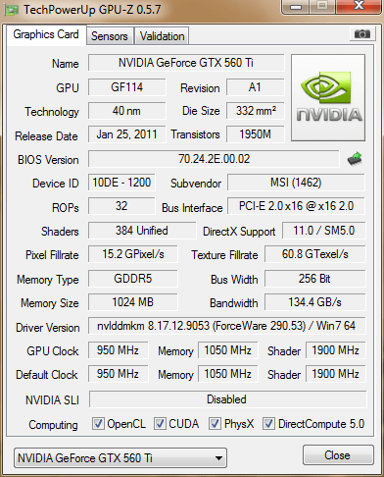The image size is (384, 477).
Task: Toggle the DirectCompute 5.0 checkbox
Action: point(268,424)
